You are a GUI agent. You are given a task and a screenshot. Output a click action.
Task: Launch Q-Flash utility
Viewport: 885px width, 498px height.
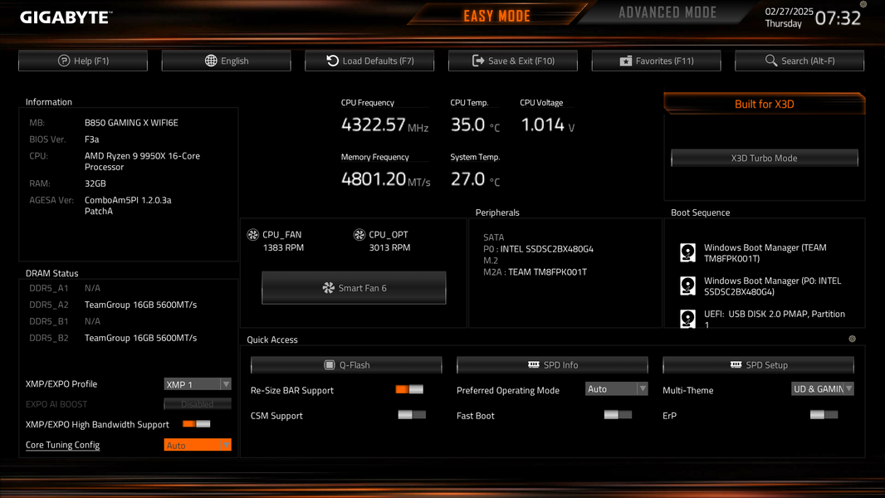(346, 365)
